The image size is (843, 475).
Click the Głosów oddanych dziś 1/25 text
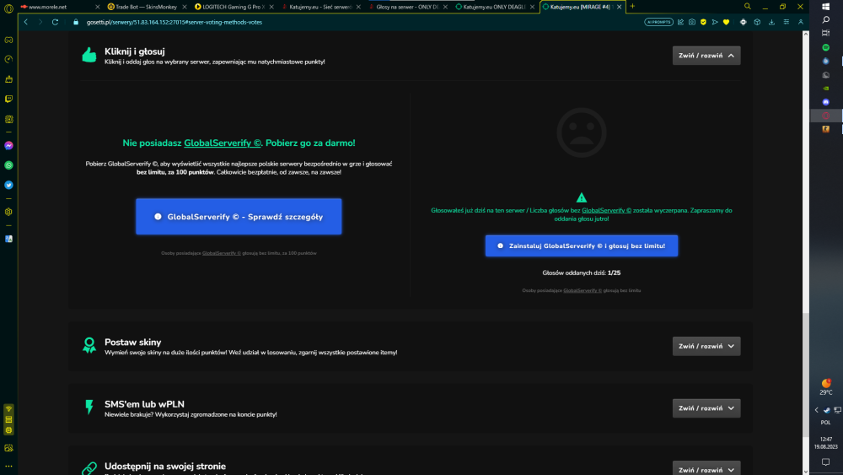pos(581,273)
